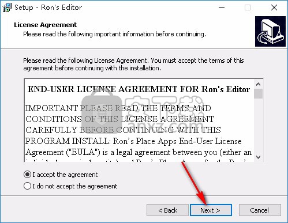Click the computer install wizard image
The height and width of the screenshot is (223, 288).
[270, 32]
